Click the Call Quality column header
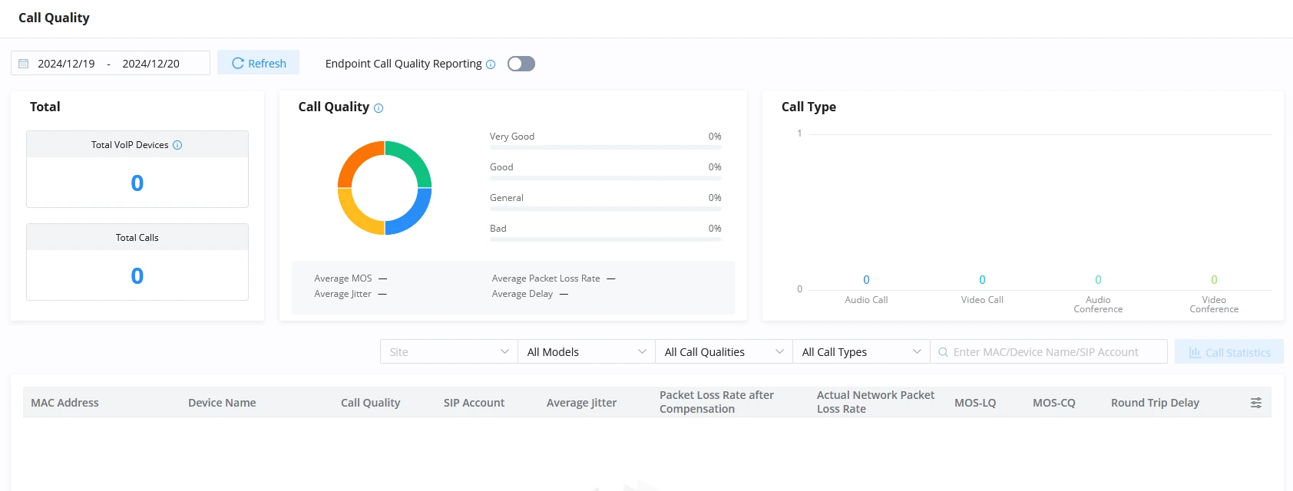This screenshot has width=1293, height=491. coord(370,403)
